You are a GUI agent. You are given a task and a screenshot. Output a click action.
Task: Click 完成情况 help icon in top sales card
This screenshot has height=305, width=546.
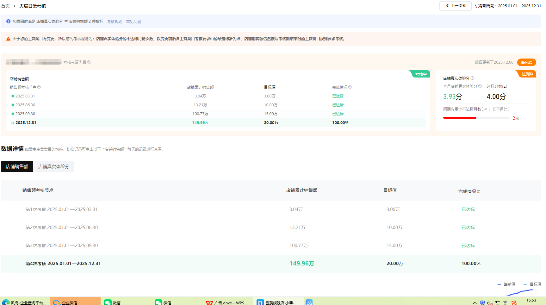click(350, 87)
